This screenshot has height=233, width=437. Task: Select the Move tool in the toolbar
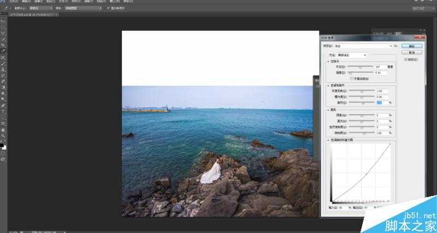pyautogui.click(x=3, y=21)
